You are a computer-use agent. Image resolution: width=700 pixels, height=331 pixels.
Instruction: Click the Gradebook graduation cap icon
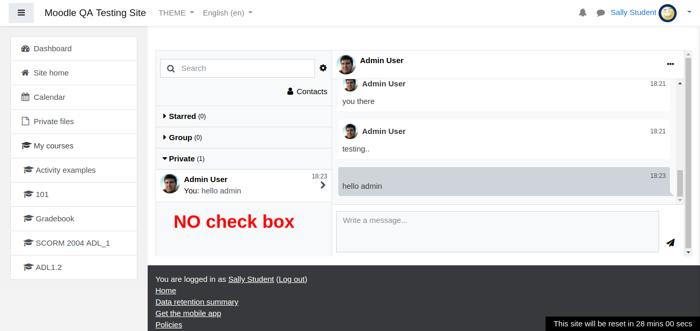pos(28,219)
